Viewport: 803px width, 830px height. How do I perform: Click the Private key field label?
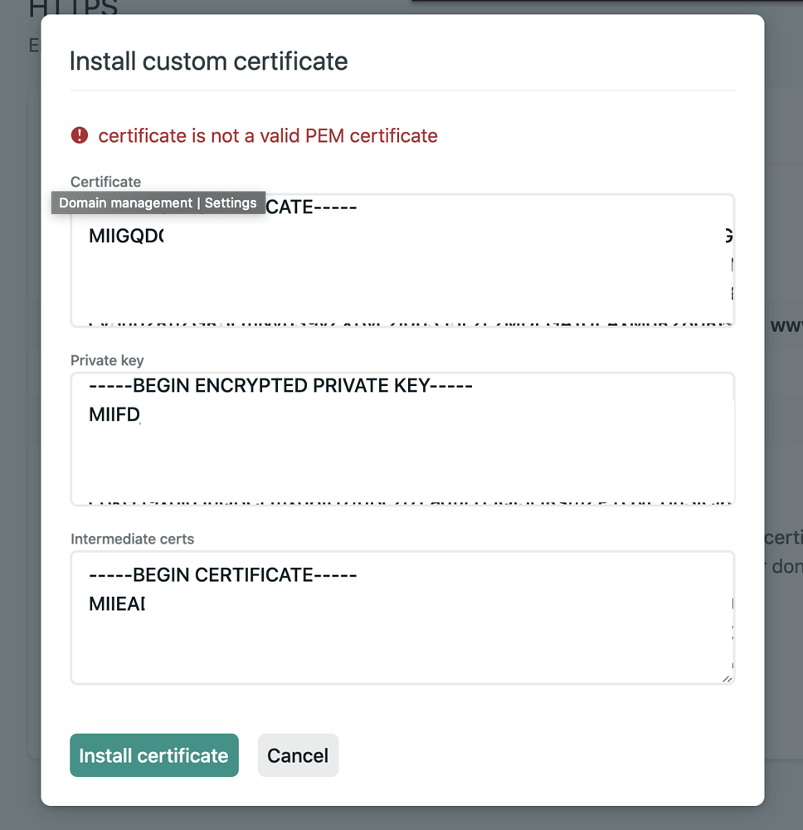[x=107, y=360]
